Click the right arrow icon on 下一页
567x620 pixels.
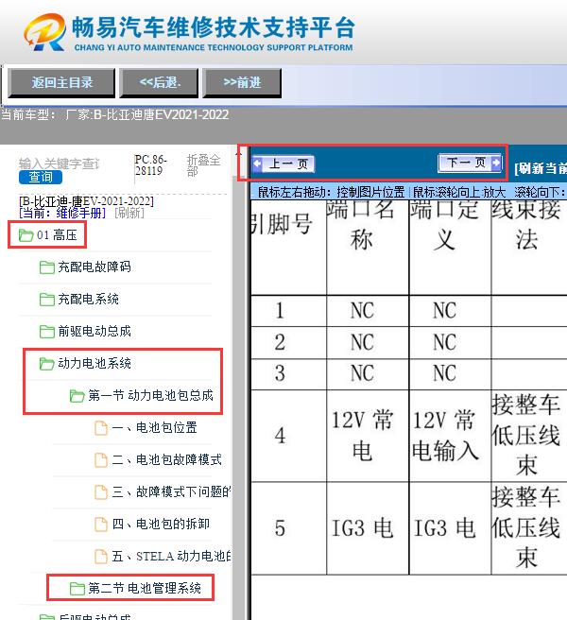click(x=495, y=163)
